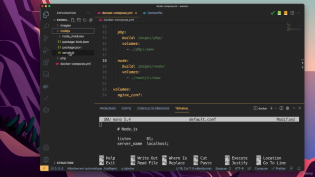Image resolution: width=315 pixels, height=177 pixels.
Task: Open the Explorer view in activity bar
Action: [46, 14]
